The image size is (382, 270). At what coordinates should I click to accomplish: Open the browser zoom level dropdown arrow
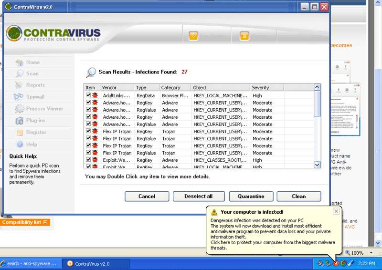pyautogui.click(x=371, y=253)
